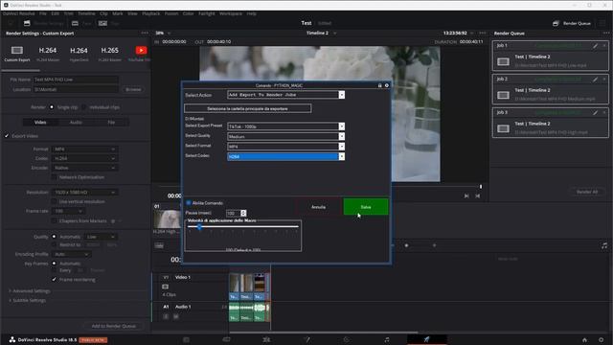Click audio note icon at timeline right
613x345 pixels.
coord(604,245)
